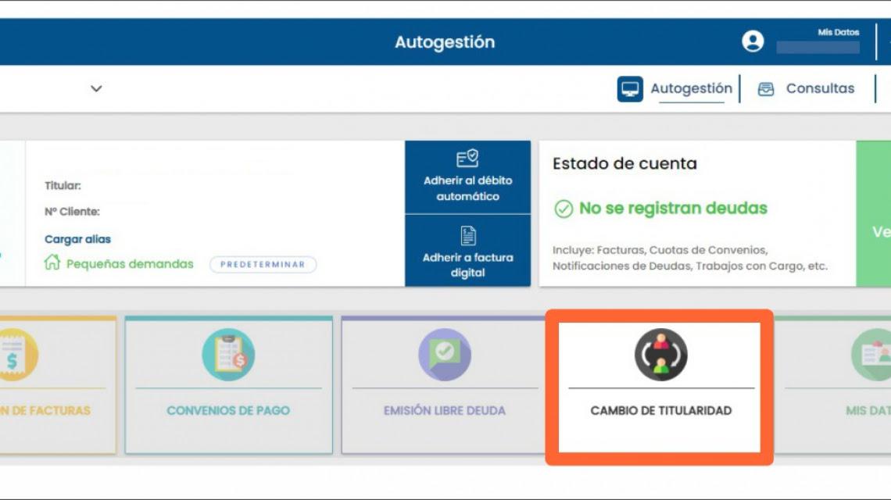Screen dimensions: 891x500
Task: Click the green button beside Estado de cuenta
Action: [x=874, y=231]
